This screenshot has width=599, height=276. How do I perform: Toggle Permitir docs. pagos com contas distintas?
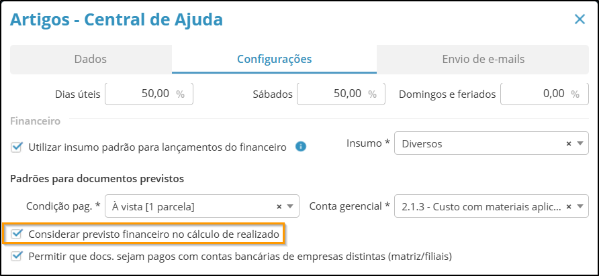pyautogui.click(x=16, y=256)
